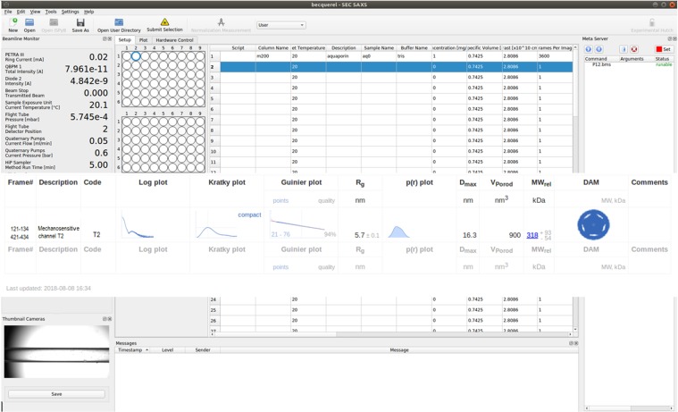
Task: Toggle well row 1 column 1 in lower plate
Action: [x=126, y=122]
